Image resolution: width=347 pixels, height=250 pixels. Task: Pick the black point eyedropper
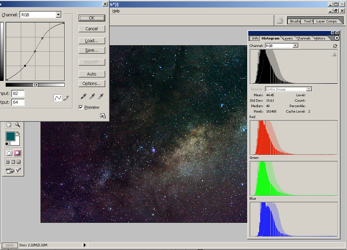coord(83,97)
